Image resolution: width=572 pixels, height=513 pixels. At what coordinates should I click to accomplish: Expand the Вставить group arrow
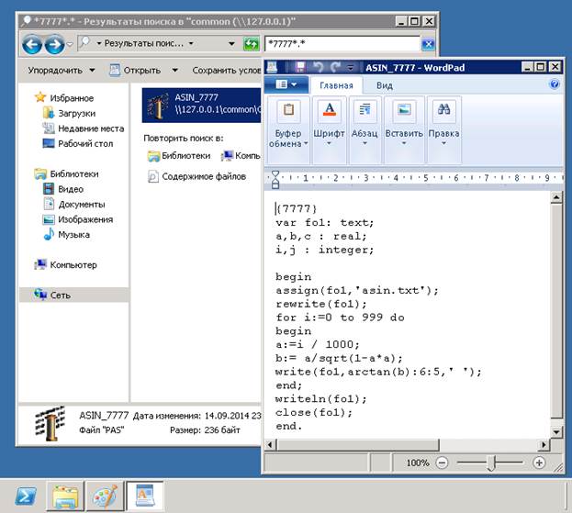tap(404, 143)
